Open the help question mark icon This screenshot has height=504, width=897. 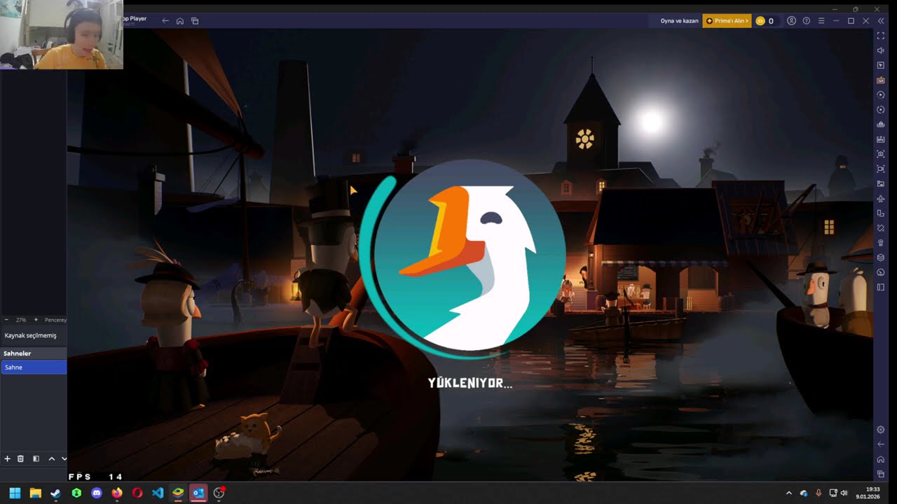[x=807, y=21]
